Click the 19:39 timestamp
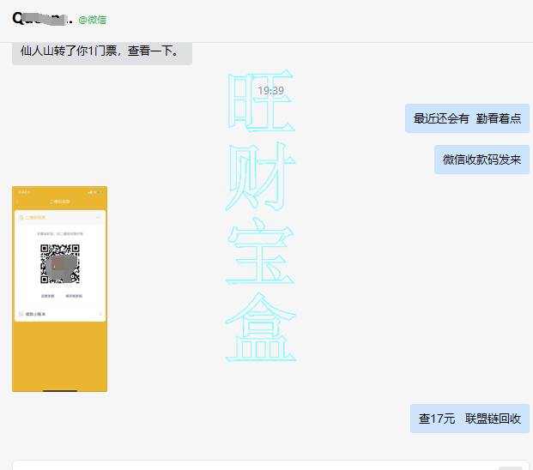Viewport: 533px width, 470px height. pyautogui.click(x=270, y=90)
